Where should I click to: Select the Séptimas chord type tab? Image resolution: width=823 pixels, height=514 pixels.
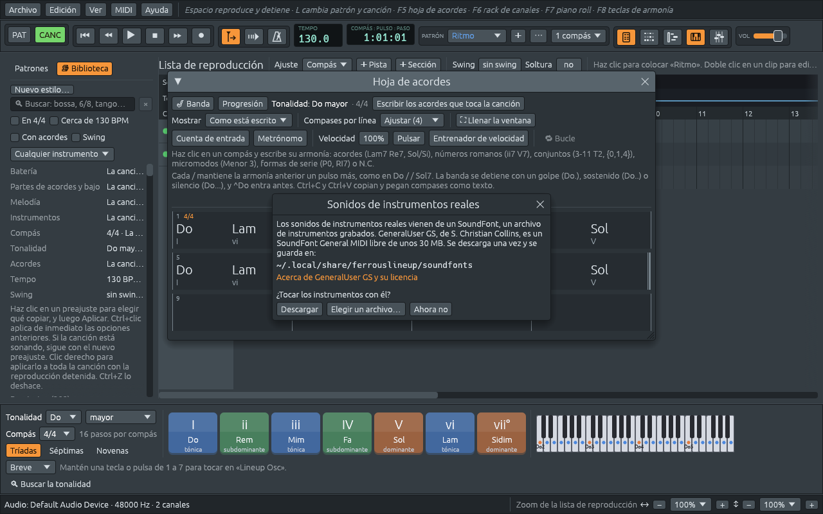(x=66, y=451)
